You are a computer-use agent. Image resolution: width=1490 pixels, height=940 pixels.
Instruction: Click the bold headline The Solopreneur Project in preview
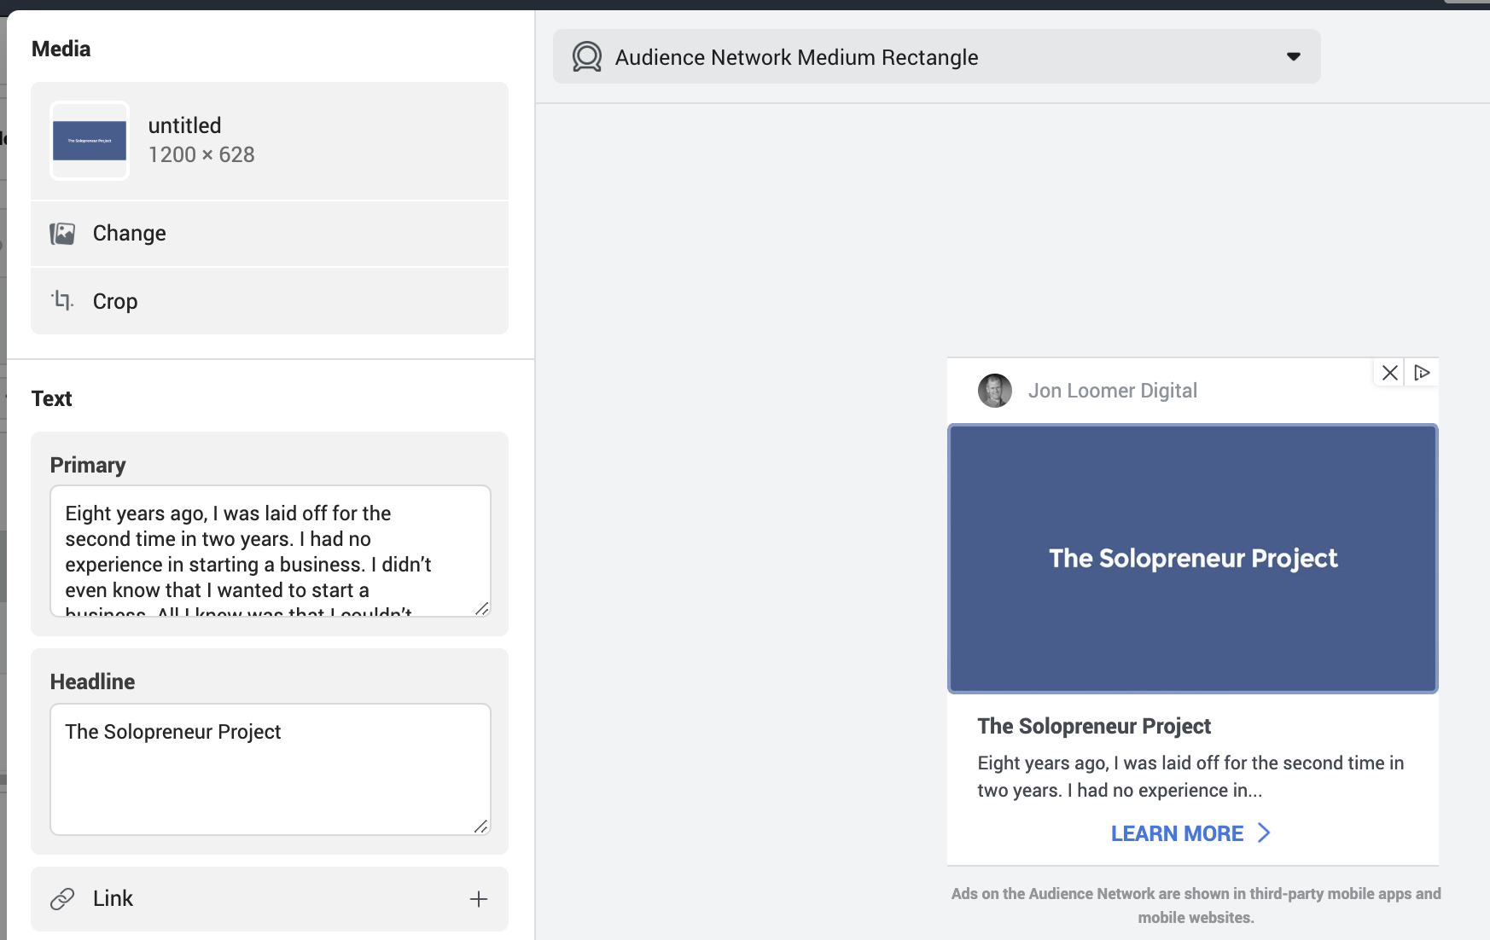click(x=1094, y=726)
